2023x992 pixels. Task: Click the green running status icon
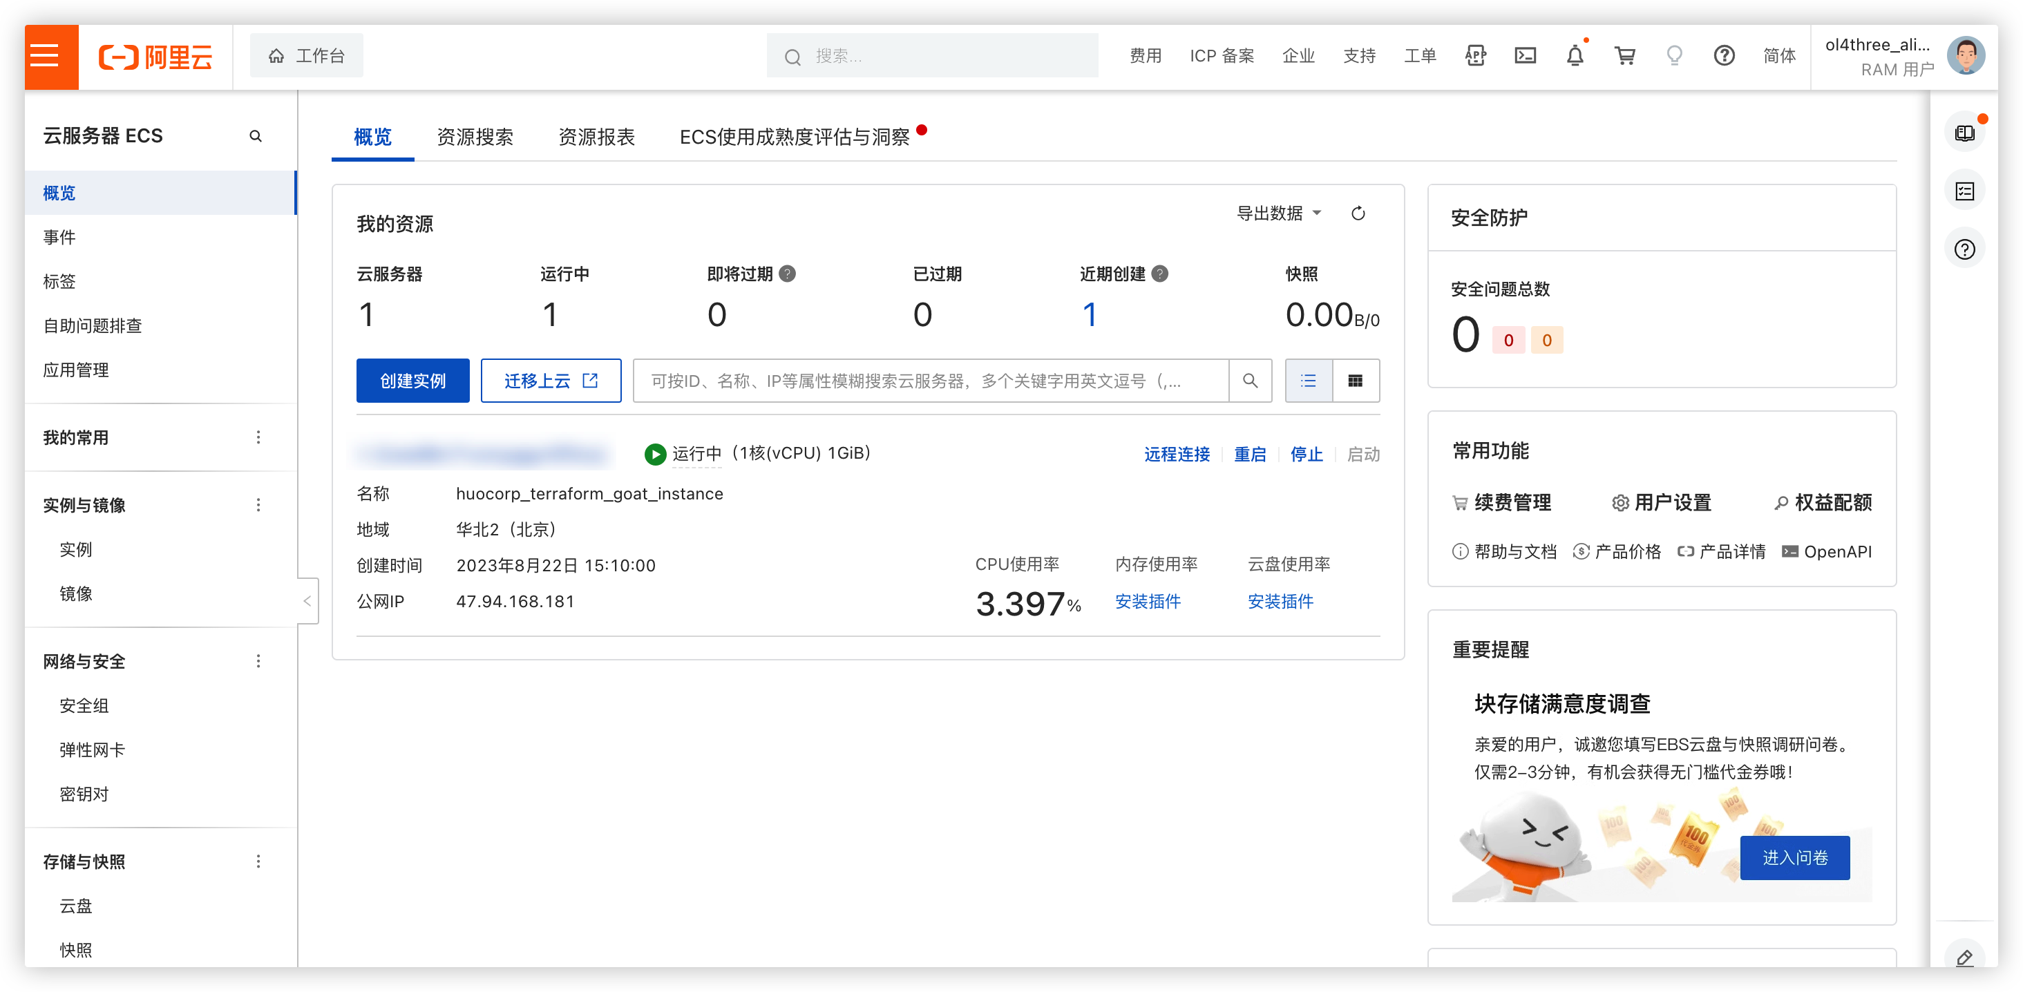[655, 454]
